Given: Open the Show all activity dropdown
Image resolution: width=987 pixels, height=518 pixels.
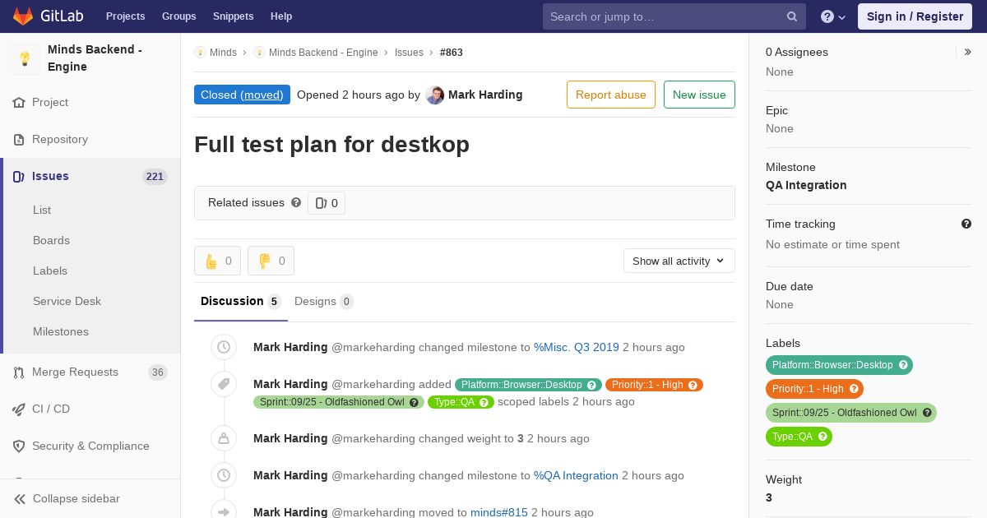Looking at the screenshot, I should click(679, 261).
